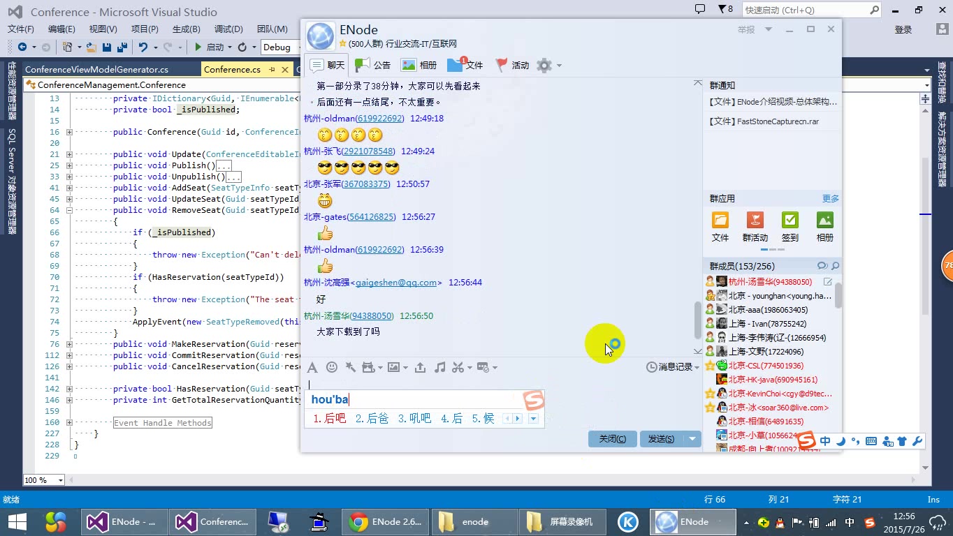Viewport: 953px width, 536px height.
Task: Click the search members magnifier icon
Action: (x=835, y=266)
